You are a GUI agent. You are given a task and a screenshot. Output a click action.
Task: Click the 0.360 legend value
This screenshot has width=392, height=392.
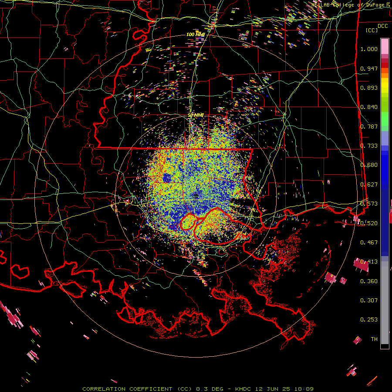pos(369,281)
